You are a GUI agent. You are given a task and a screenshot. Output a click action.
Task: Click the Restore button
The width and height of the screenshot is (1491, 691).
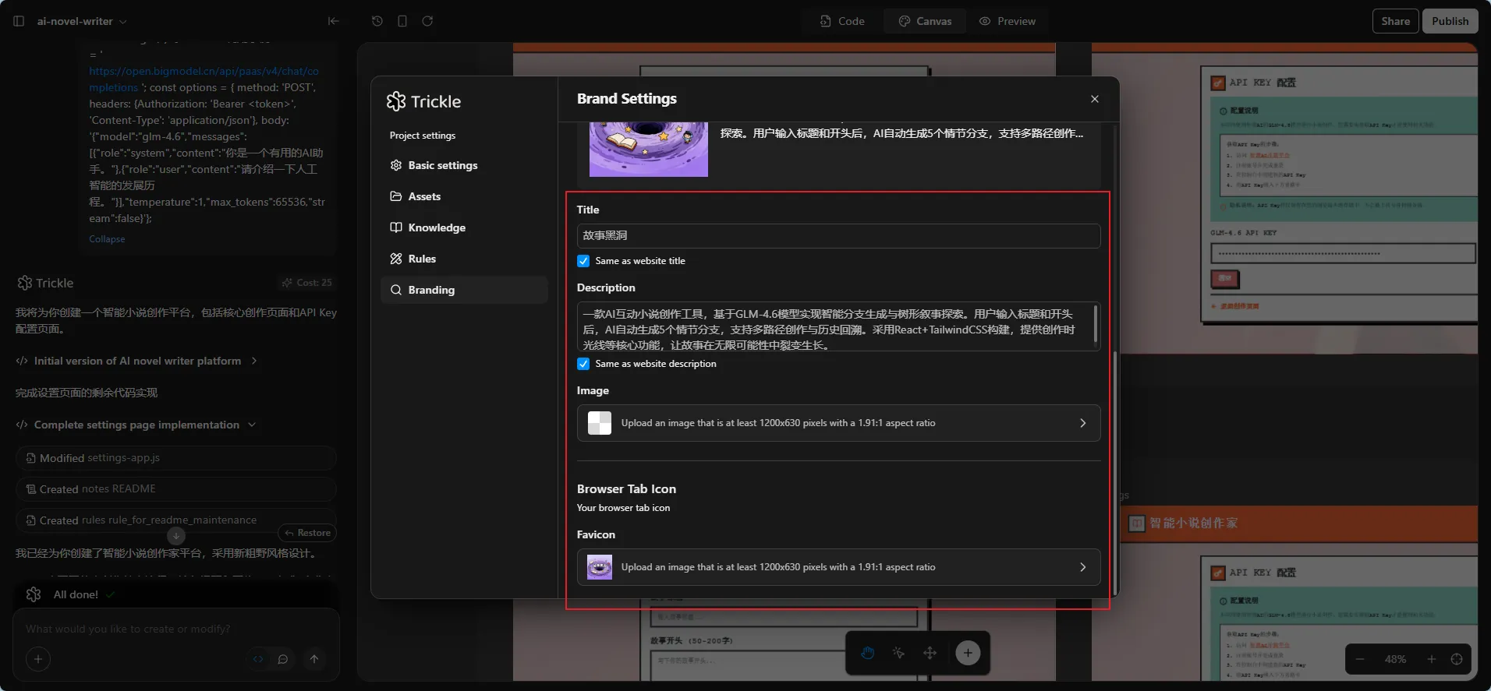(x=307, y=533)
